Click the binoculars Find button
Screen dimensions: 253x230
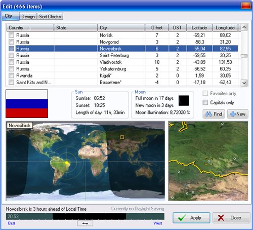click(214, 114)
